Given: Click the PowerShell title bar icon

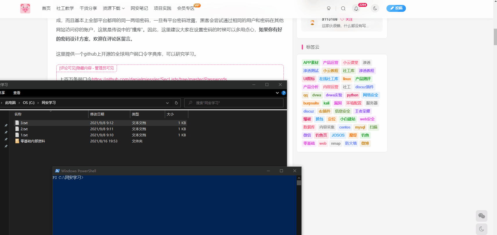Looking at the screenshot, I should click(x=57, y=171).
